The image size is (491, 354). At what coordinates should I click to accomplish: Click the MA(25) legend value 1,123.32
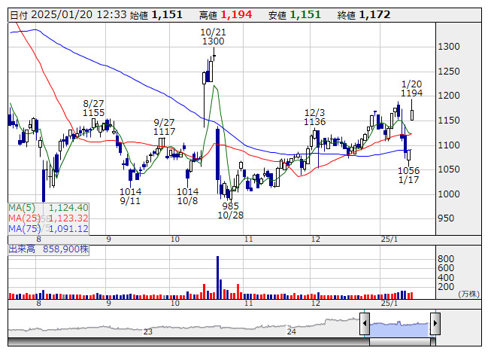tap(68, 218)
